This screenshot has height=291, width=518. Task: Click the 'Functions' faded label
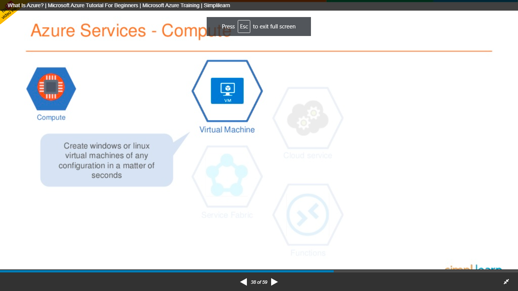[x=308, y=253]
